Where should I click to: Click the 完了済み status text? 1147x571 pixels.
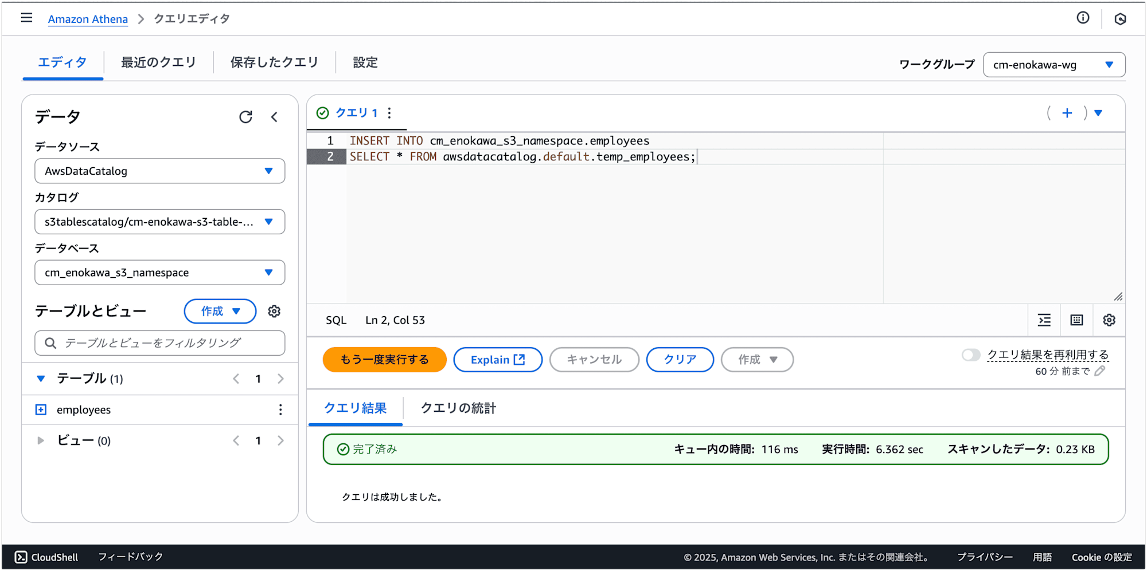click(374, 449)
